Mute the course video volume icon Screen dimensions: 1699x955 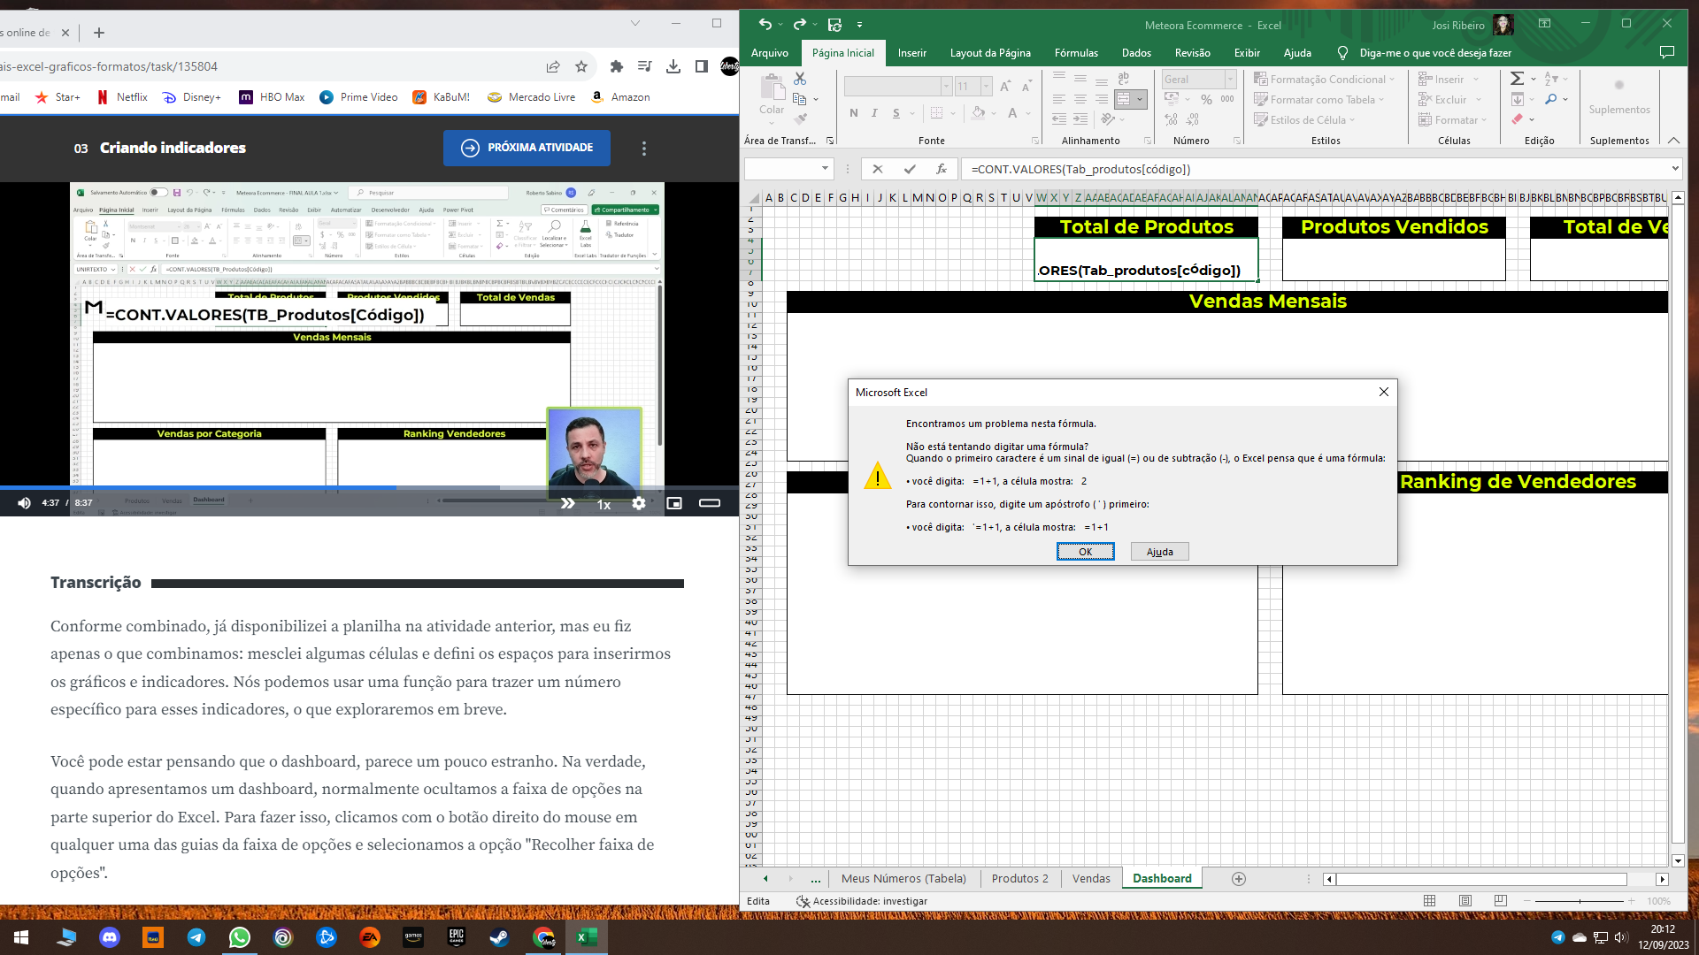click(24, 503)
